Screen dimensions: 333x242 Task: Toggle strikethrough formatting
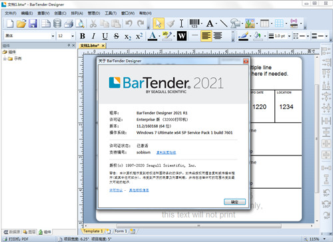(x=116, y=36)
